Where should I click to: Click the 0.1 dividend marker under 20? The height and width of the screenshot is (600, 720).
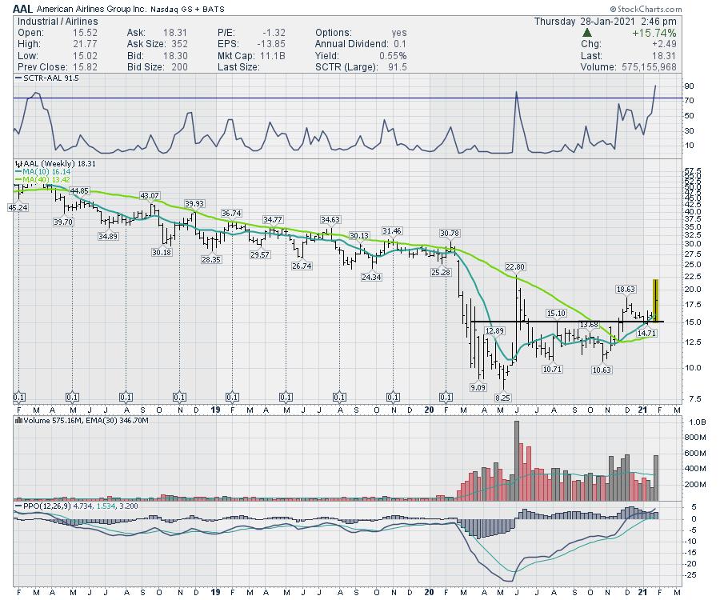click(x=446, y=397)
